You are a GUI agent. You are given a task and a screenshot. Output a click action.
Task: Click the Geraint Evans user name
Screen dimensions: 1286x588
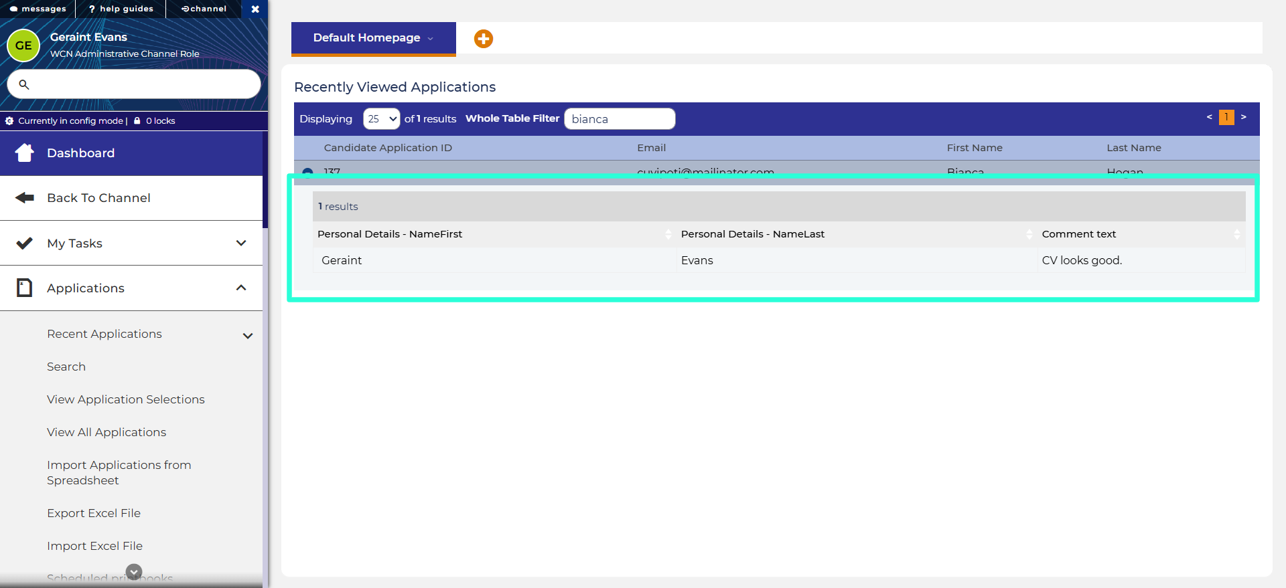(x=88, y=37)
